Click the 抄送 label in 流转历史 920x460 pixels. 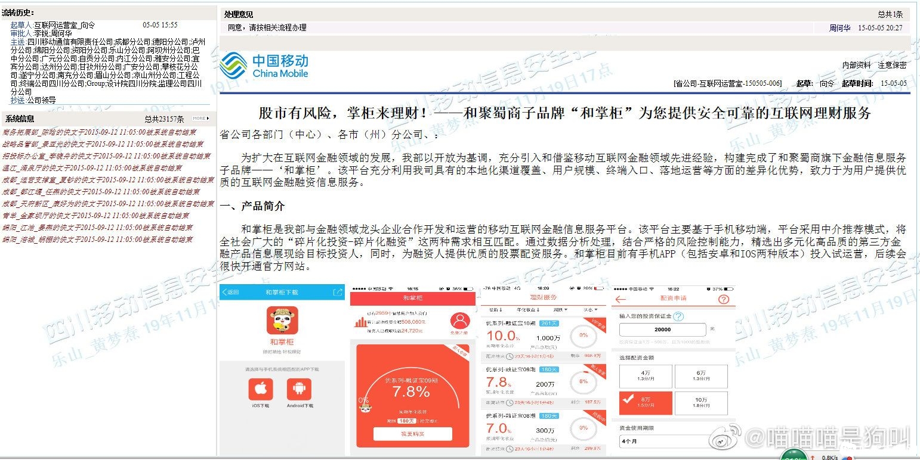(17, 100)
